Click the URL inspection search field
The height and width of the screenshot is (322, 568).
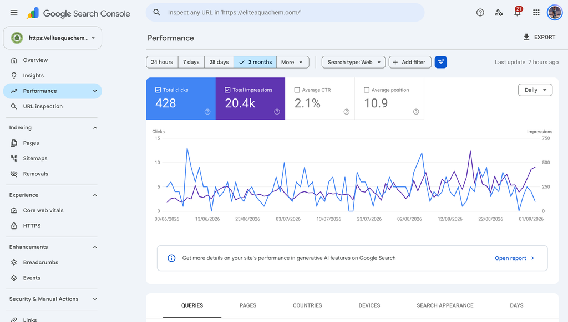(285, 13)
